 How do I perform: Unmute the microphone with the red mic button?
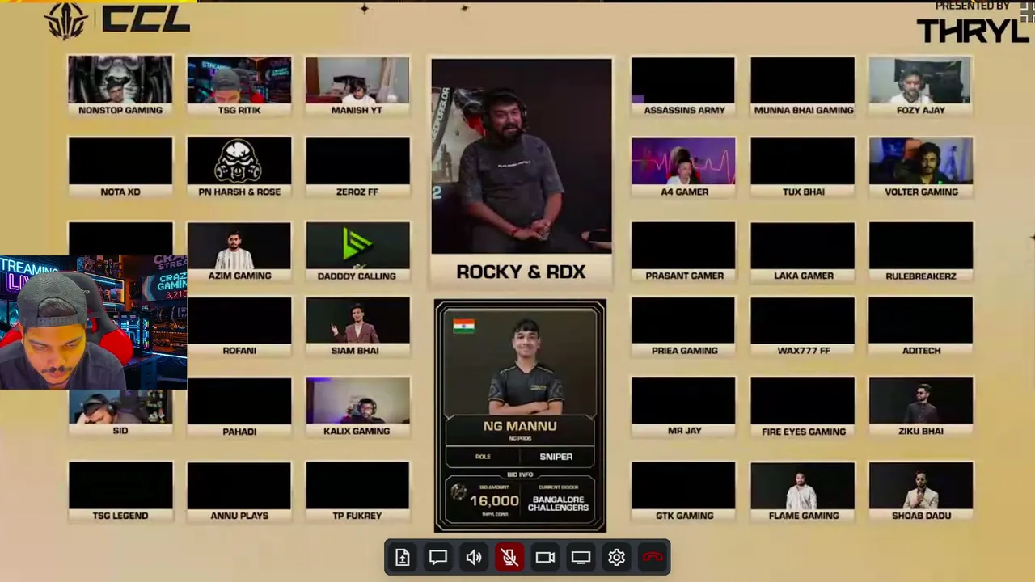(x=509, y=558)
